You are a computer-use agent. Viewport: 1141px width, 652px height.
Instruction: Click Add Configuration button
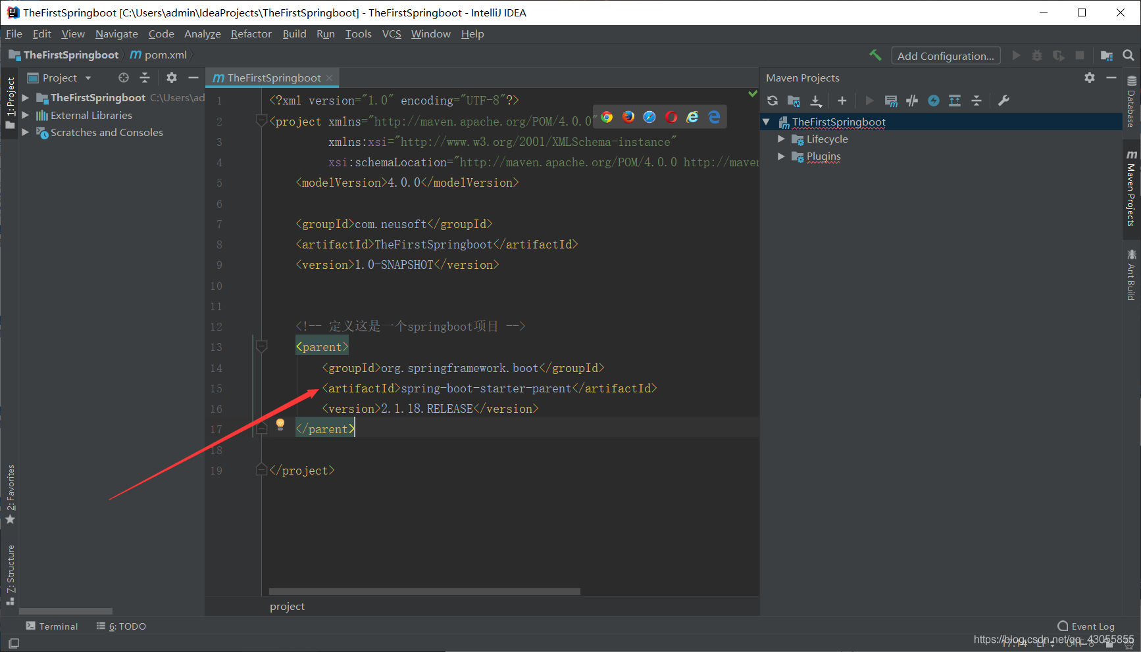946,56
